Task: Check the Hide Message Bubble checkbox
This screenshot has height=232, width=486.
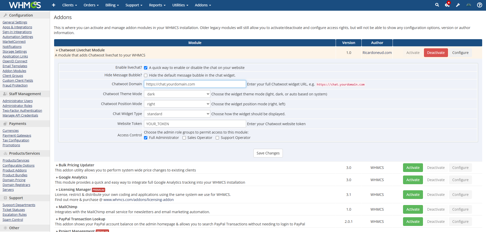Action: coord(145,75)
